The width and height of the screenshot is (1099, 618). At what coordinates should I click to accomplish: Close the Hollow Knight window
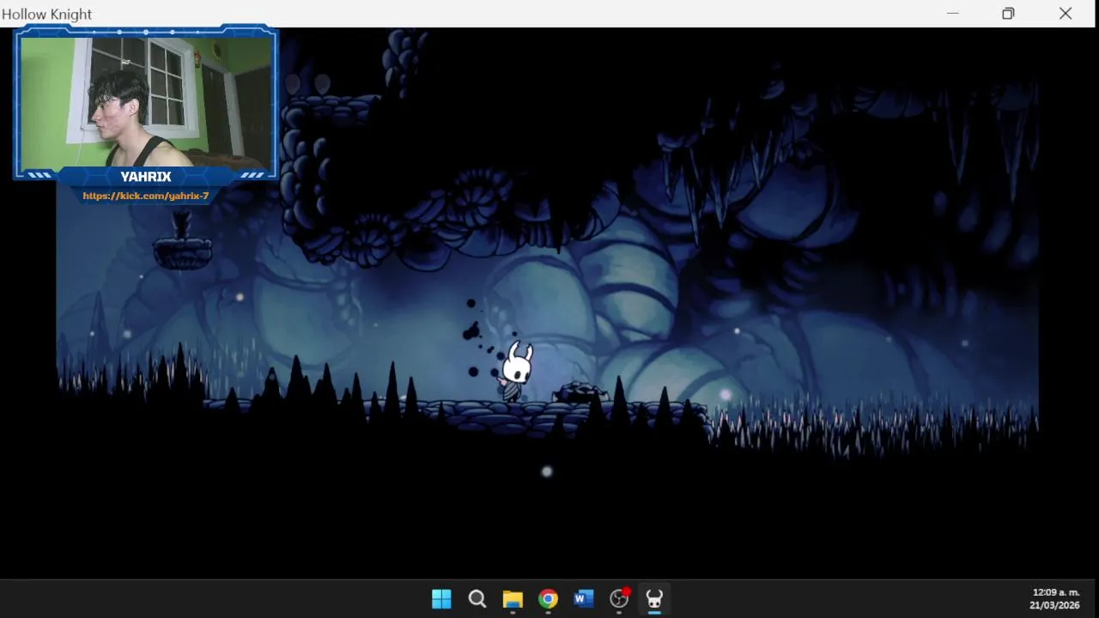coord(1065,14)
